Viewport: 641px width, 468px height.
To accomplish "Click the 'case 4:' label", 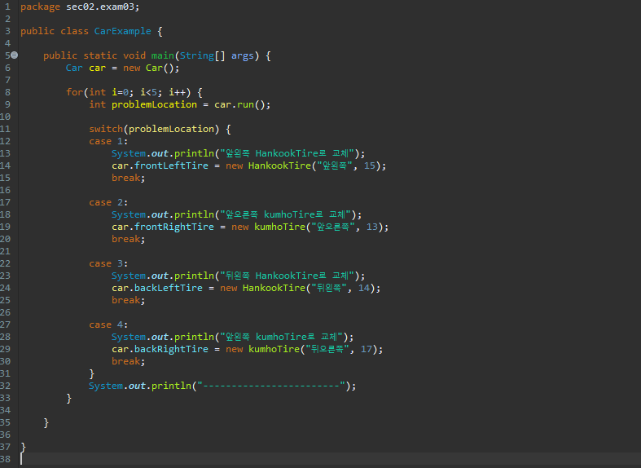I will point(108,325).
